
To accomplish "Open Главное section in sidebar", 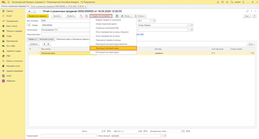I will click(x=10, y=11).
